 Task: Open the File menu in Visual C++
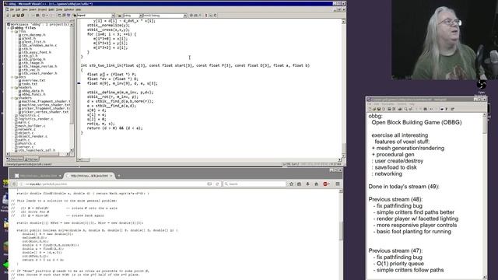[12, 9]
